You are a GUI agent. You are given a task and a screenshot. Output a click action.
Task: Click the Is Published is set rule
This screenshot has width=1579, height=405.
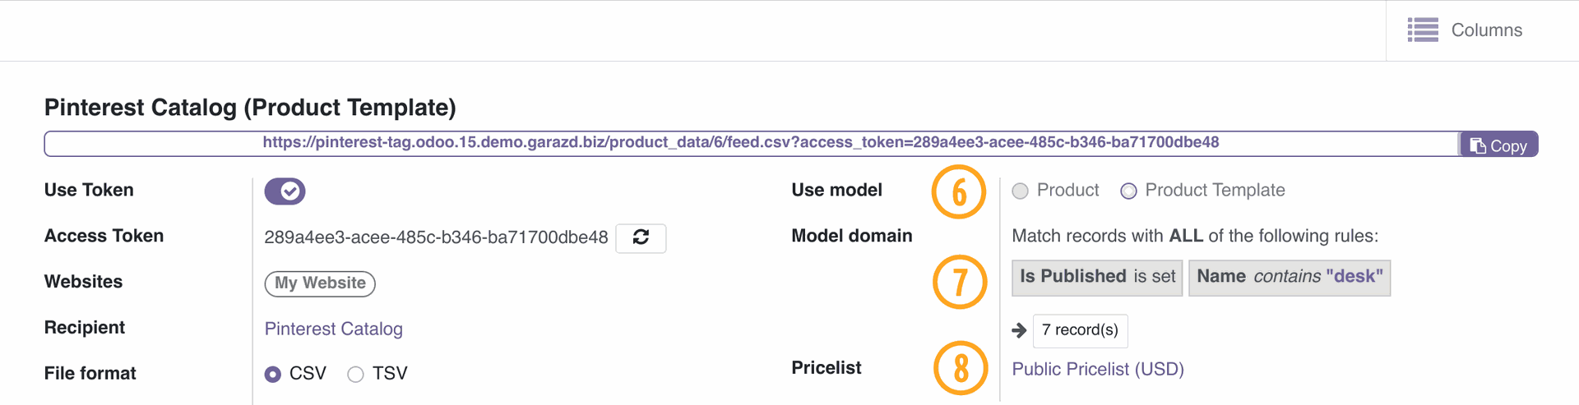pos(1097,278)
